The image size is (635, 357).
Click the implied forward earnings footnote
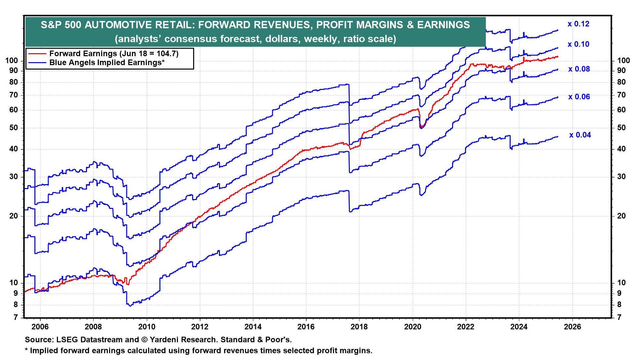198,350
